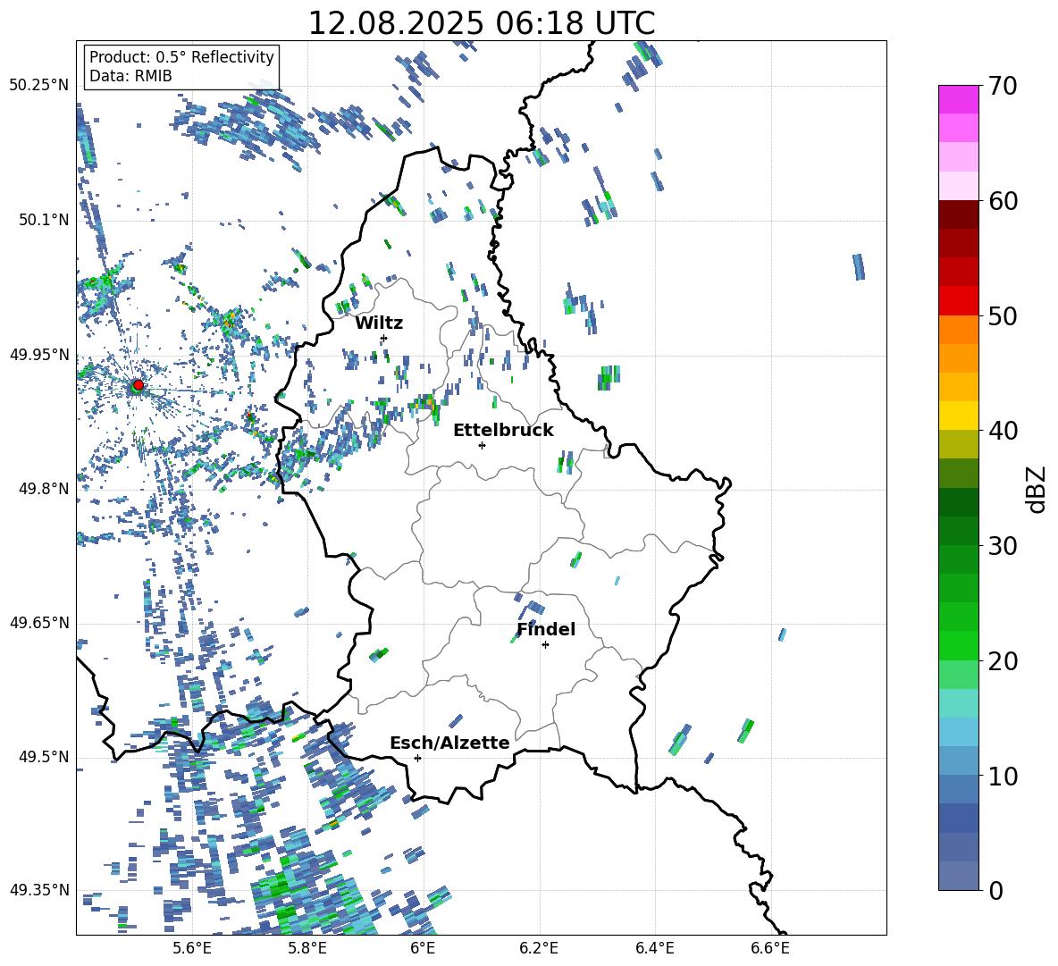Click the red radar site marker
The image size is (1058, 966).
coord(139,385)
